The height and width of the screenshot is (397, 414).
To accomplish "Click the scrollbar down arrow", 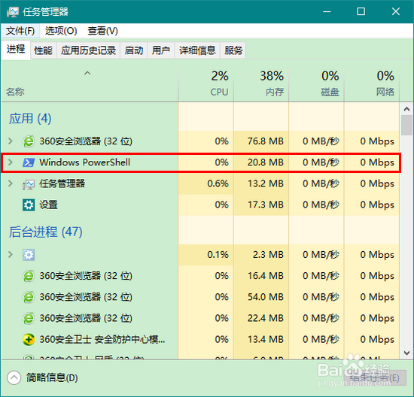I will coord(406,353).
